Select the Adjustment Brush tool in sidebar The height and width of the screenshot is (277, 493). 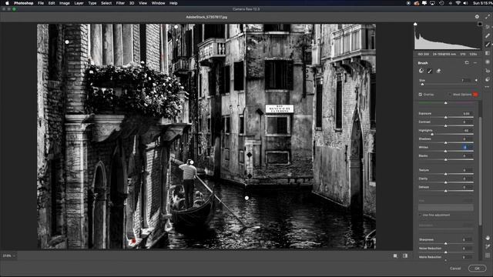pos(488,45)
